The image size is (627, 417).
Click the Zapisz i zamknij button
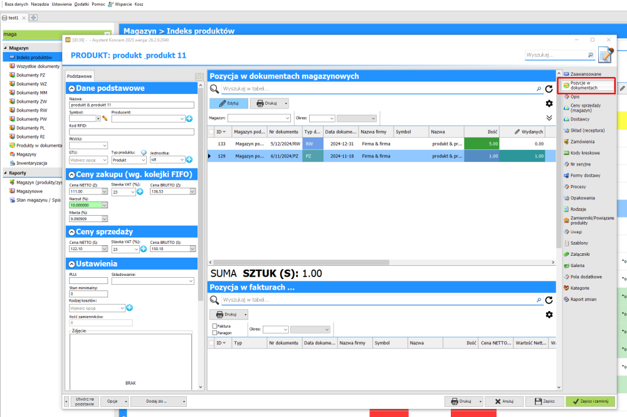point(590,401)
